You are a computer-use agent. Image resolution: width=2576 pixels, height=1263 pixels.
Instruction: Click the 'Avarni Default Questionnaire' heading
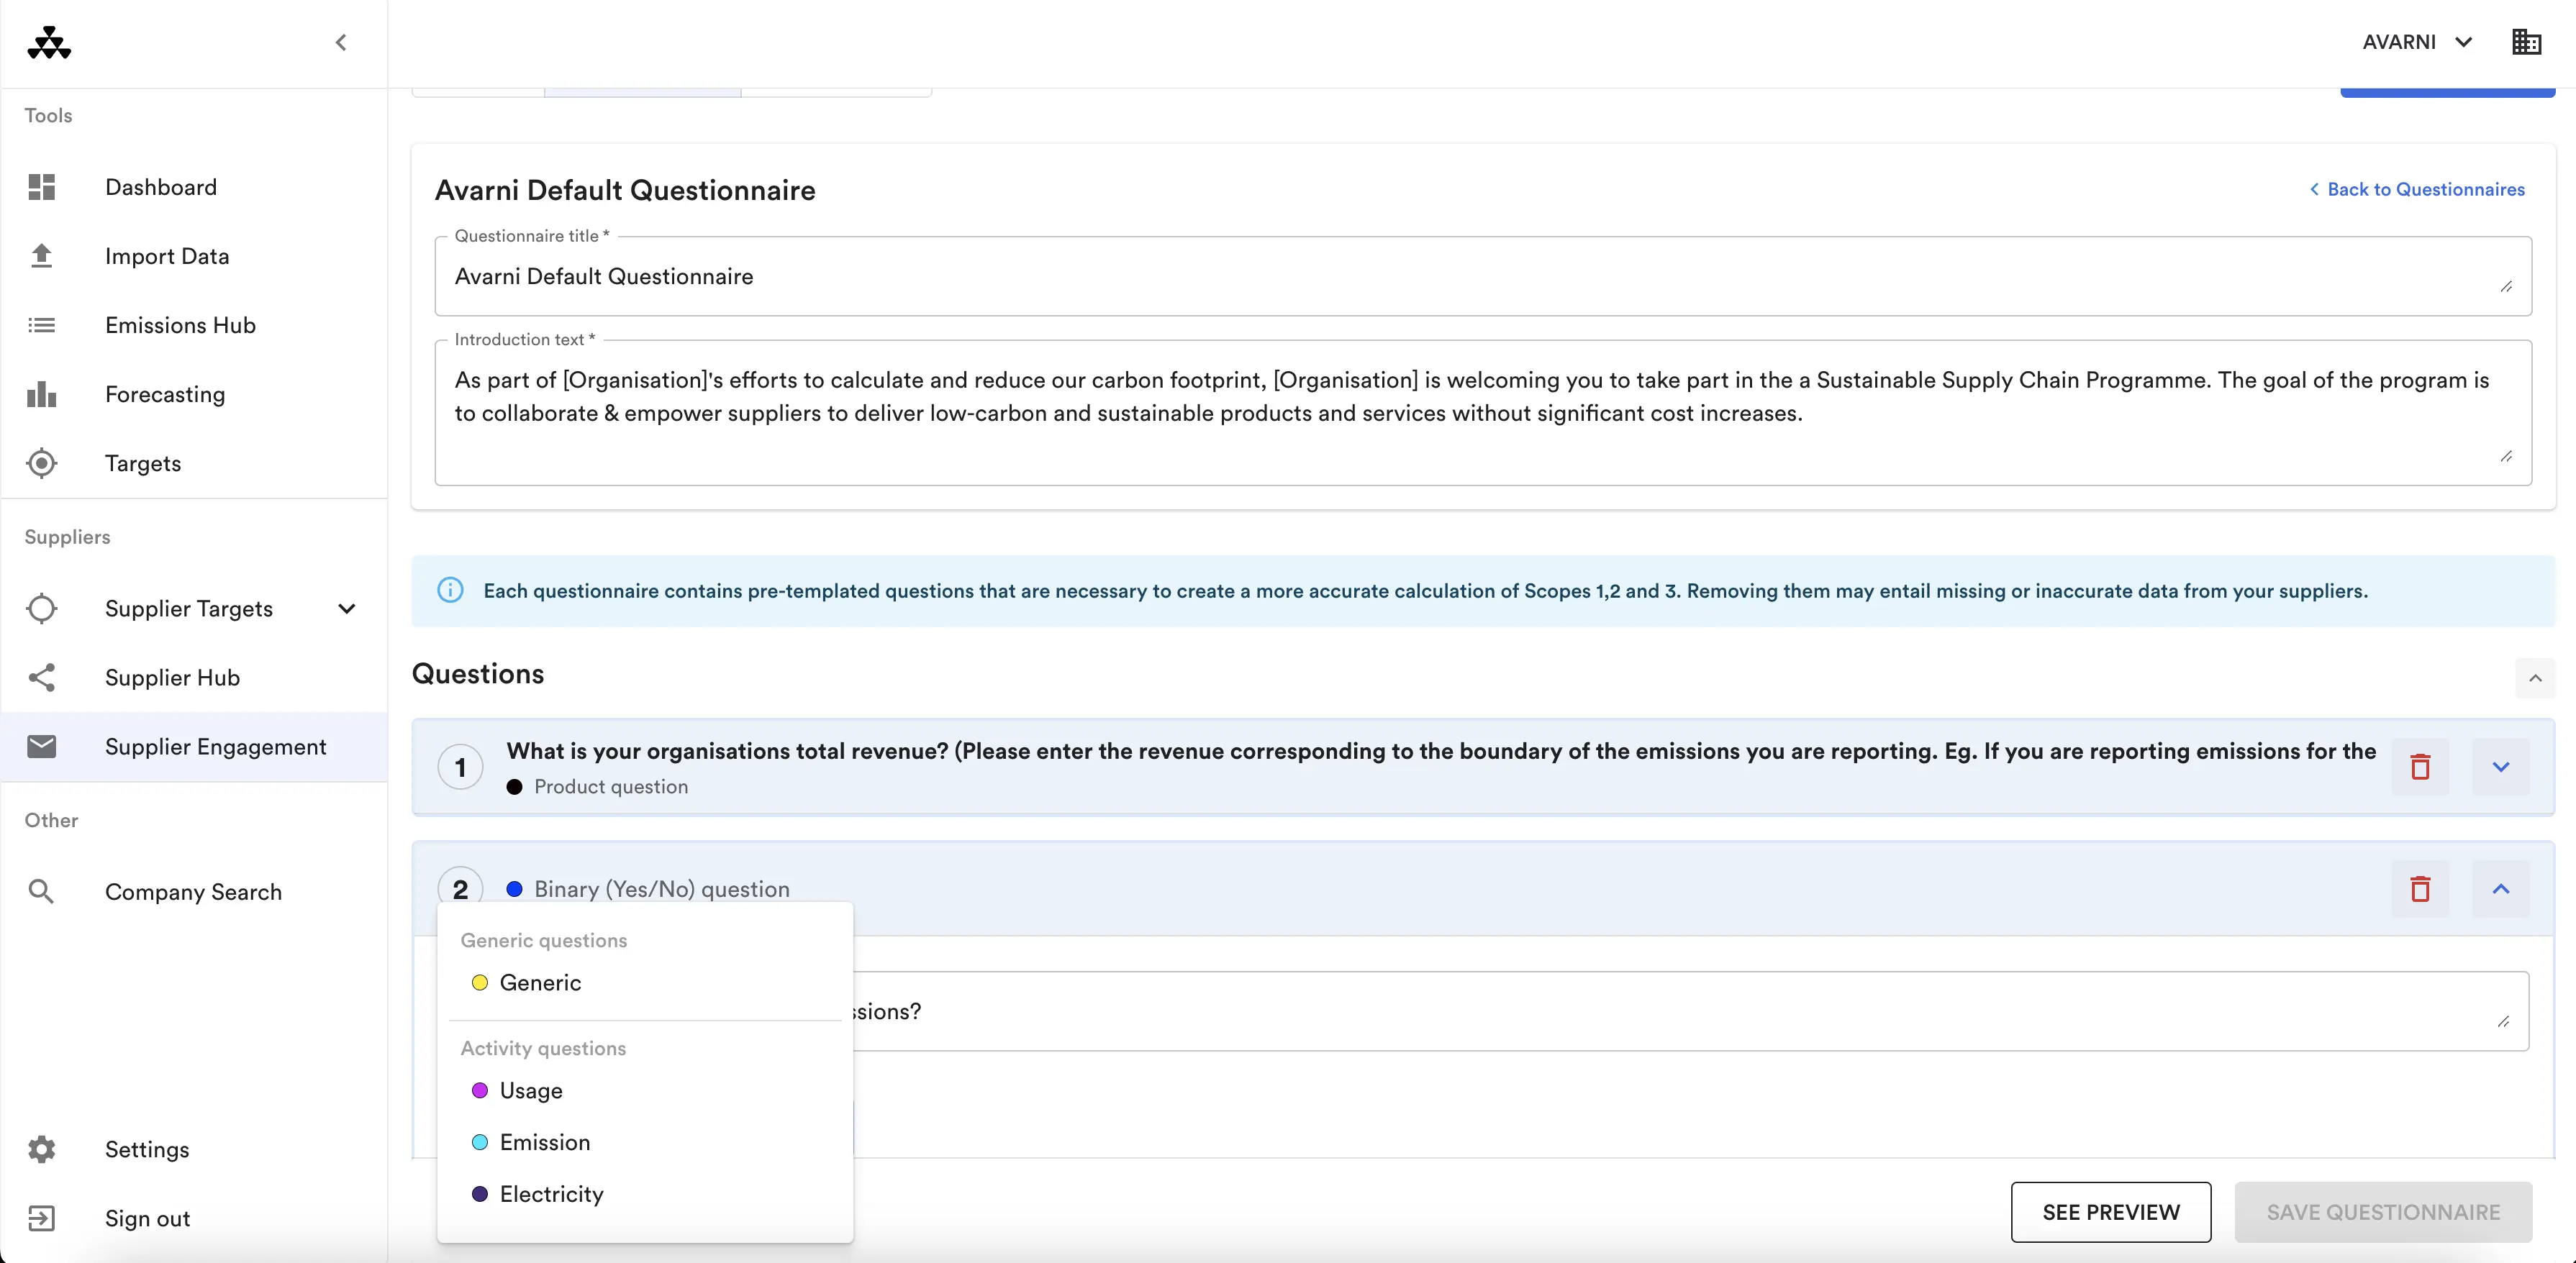(x=625, y=190)
